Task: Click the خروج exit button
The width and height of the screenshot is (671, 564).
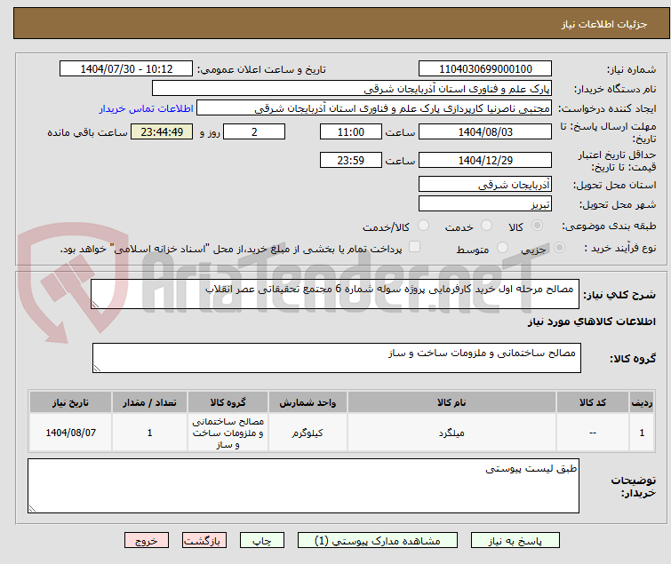Action: point(147,541)
